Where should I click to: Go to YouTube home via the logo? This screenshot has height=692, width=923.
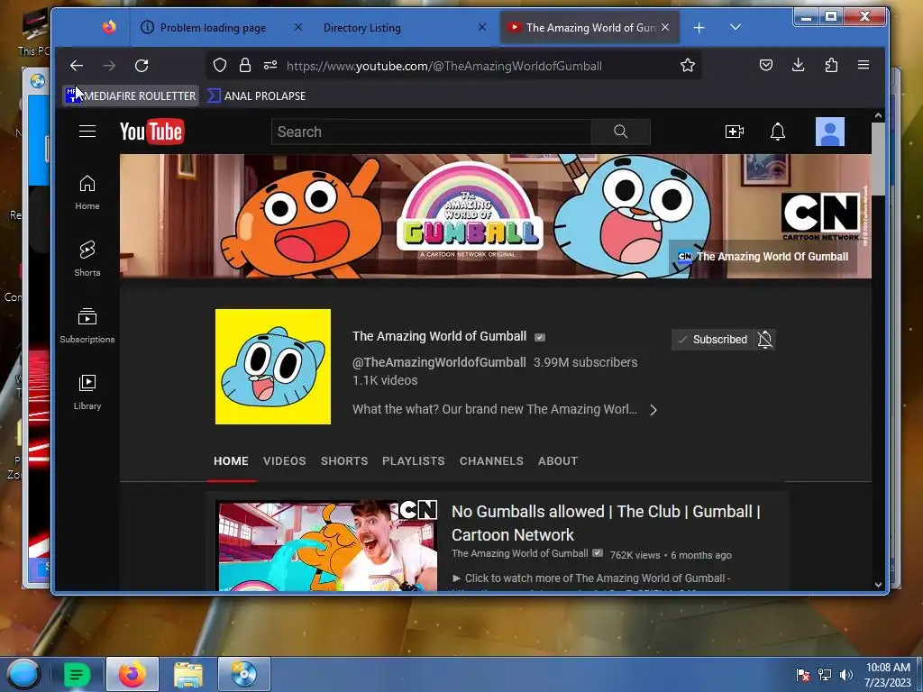[x=151, y=132]
